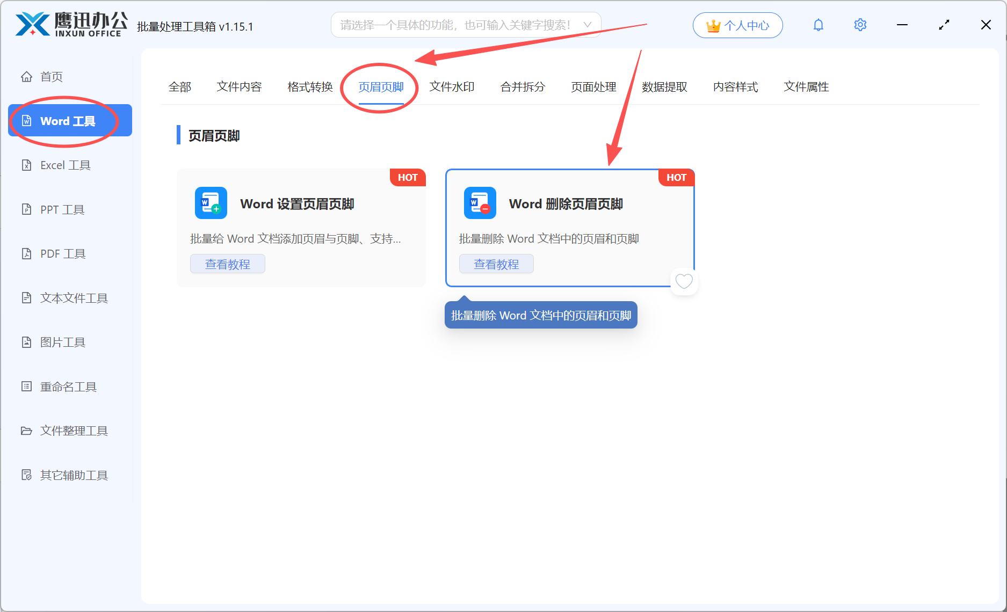Click the Word 工具 document icon
Screen dimensions: 1007x612
26,121
